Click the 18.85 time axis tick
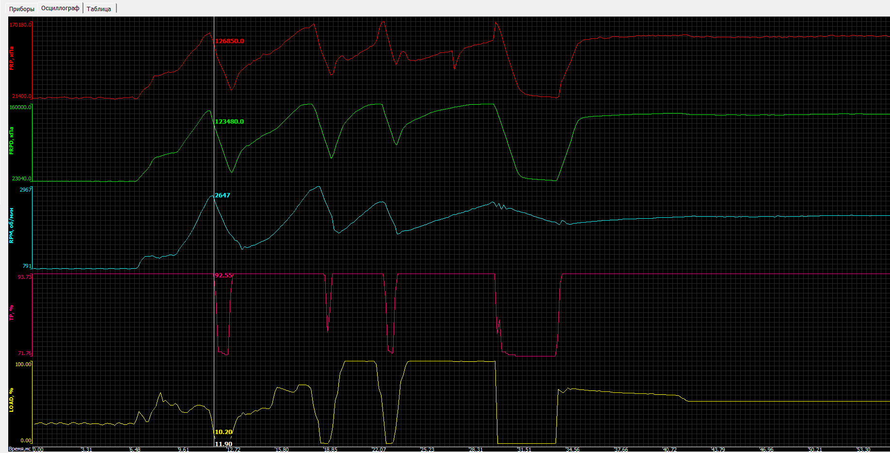The image size is (890, 453). coord(331,450)
